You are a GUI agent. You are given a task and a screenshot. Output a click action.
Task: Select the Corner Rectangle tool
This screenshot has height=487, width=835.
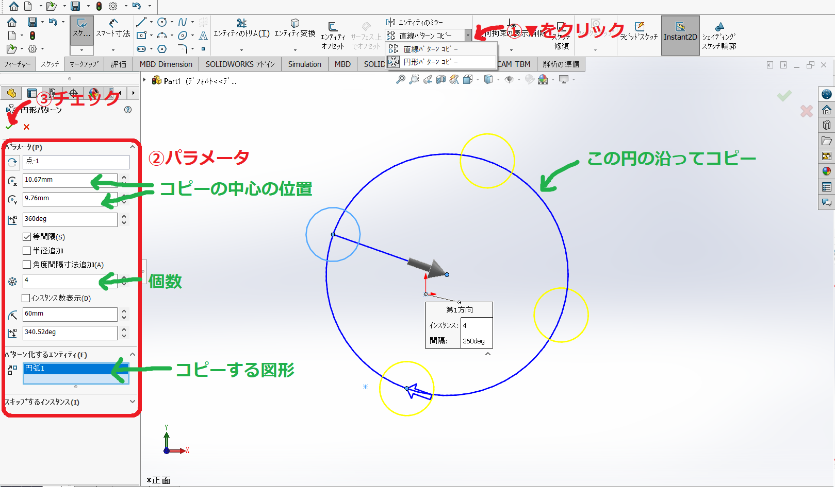coord(141,36)
